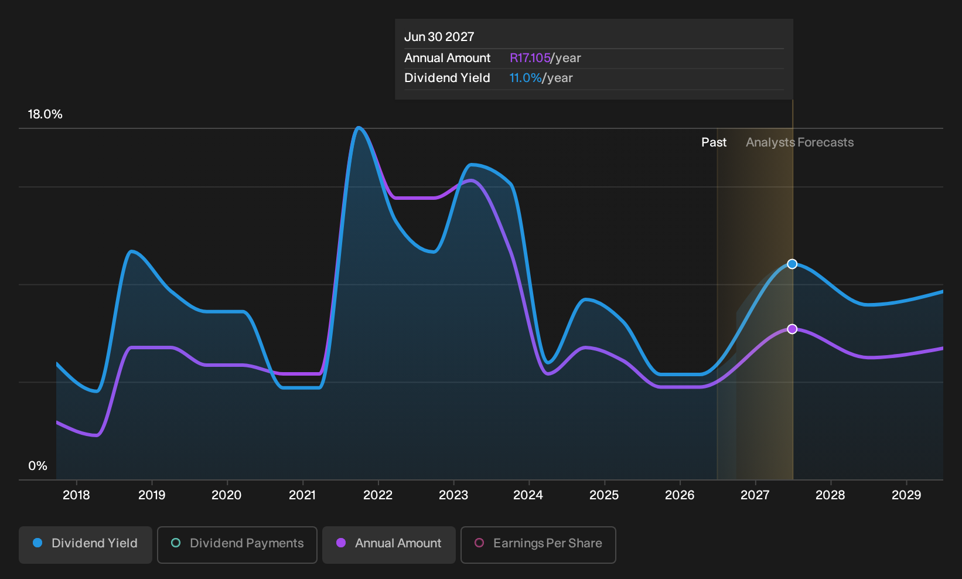Click the R17.105/year tooltip value
The height and width of the screenshot is (579, 962).
pos(545,58)
